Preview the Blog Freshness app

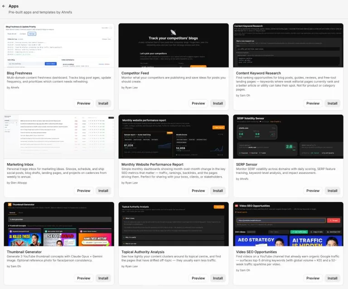(84, 103)
